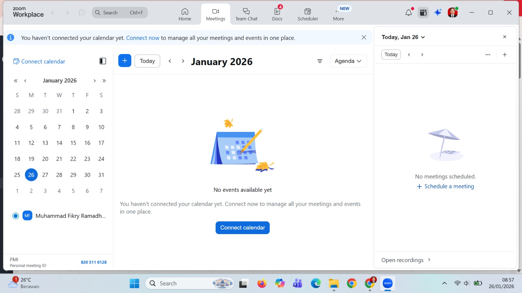Open the notifications bell icon
Screen dimensions: 522x293
(x=408, y=13)
